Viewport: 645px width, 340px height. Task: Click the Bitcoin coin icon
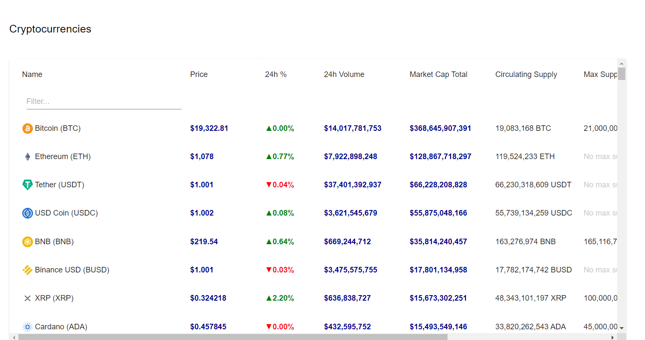point(27,128)
